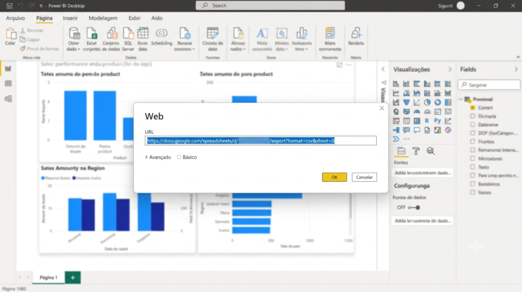Open the Exibir ribbon tab
The image size is (522, 292).
pyautogui.click(x=135, y=18)
